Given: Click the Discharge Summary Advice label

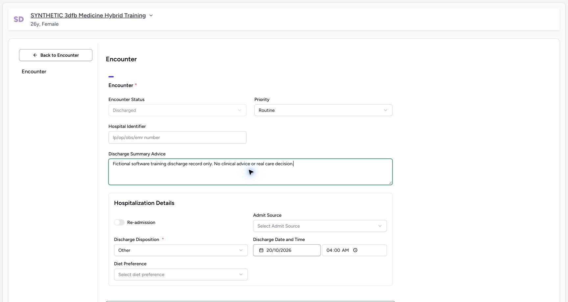Looking at the screenshot, I should point(137,154).
